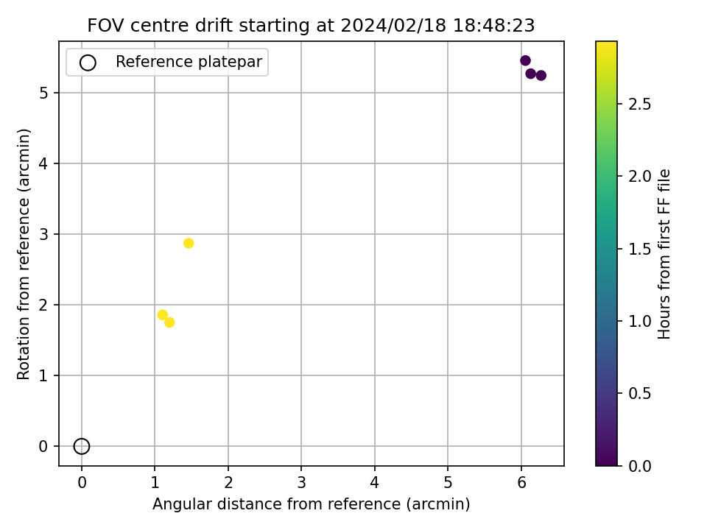Viewport: 707px width, 530px height.
Task: Click the legend's open circle marker
Action: pyautogui.click(x=88, y=63)
